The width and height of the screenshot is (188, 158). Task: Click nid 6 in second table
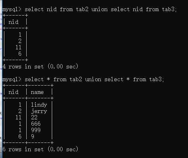[x=20, y=137]
